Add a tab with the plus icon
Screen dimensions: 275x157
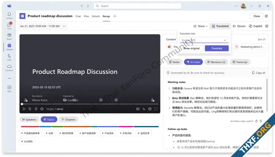115,16
